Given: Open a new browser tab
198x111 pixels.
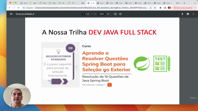Looking at the screenshot, I should 184,3.
